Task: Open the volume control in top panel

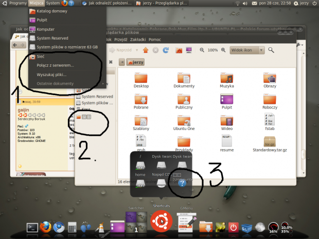Action: (245, 3)
